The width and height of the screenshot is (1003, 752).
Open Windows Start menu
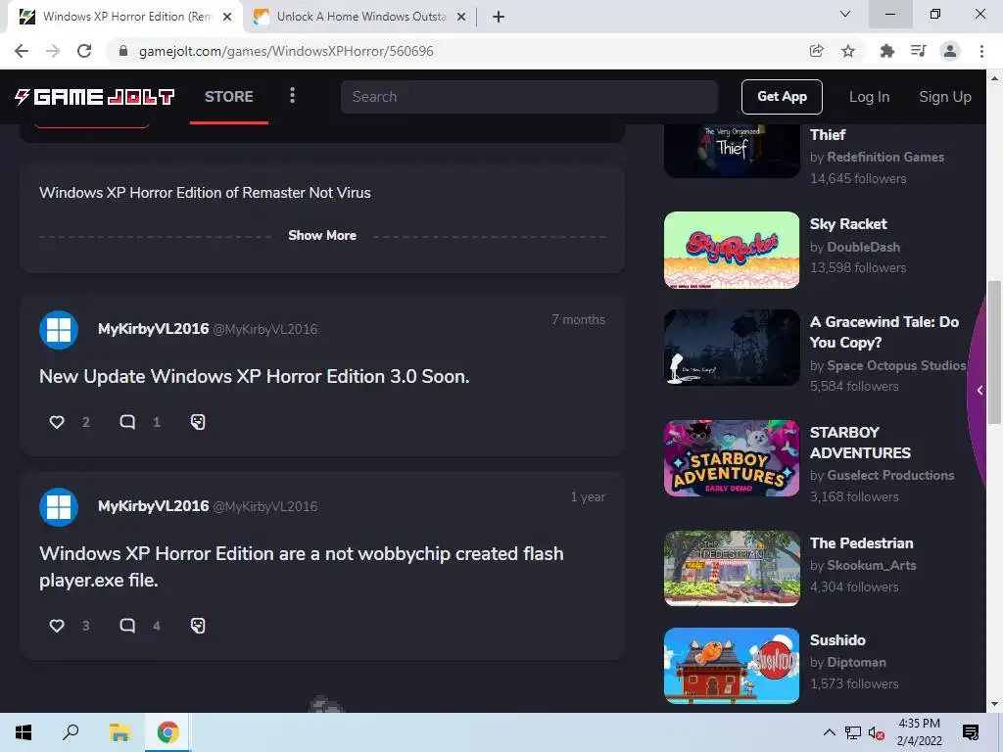[24, 732]
